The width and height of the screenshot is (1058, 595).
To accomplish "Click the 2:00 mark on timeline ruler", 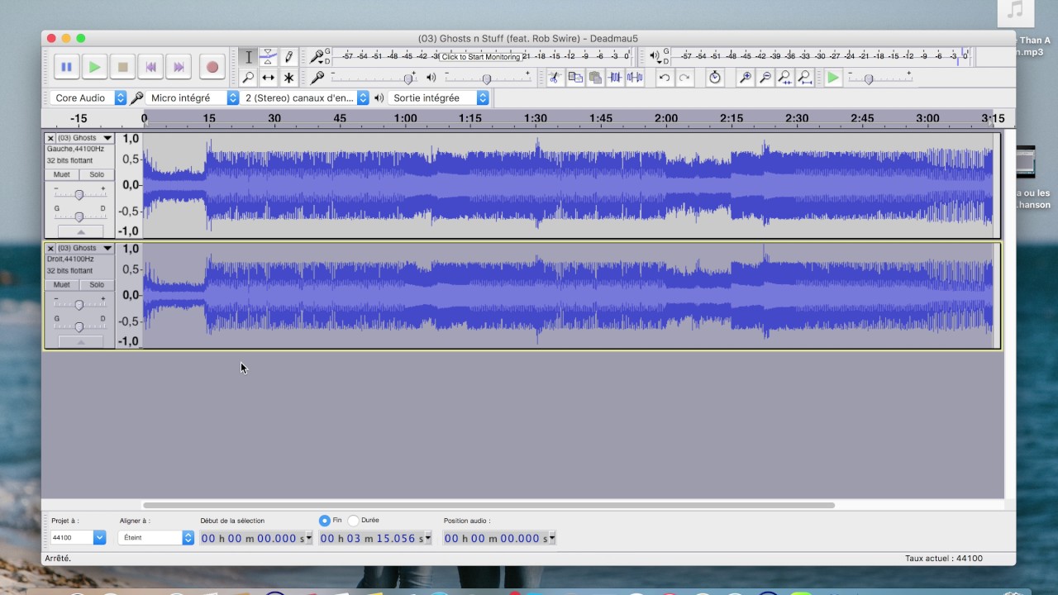I will [666, 118].
